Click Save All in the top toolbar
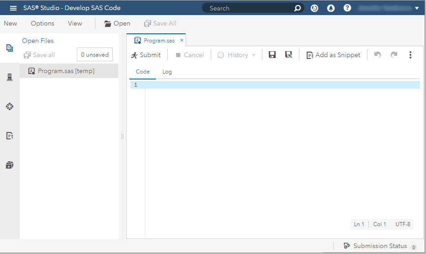The image size is (426, 254). coord(160,24)
